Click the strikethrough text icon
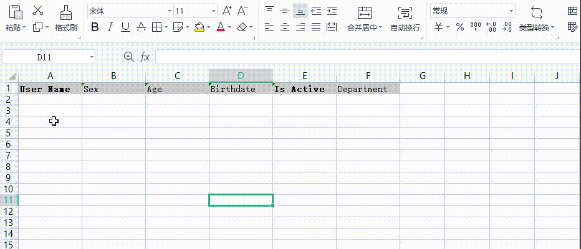 (141, 27)
